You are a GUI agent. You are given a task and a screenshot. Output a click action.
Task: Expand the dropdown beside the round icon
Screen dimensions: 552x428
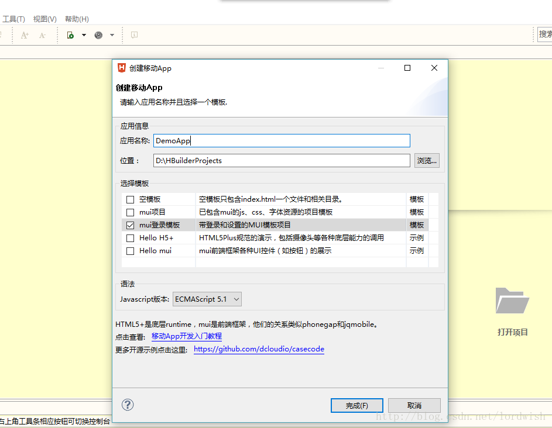[x=112, y=35]
